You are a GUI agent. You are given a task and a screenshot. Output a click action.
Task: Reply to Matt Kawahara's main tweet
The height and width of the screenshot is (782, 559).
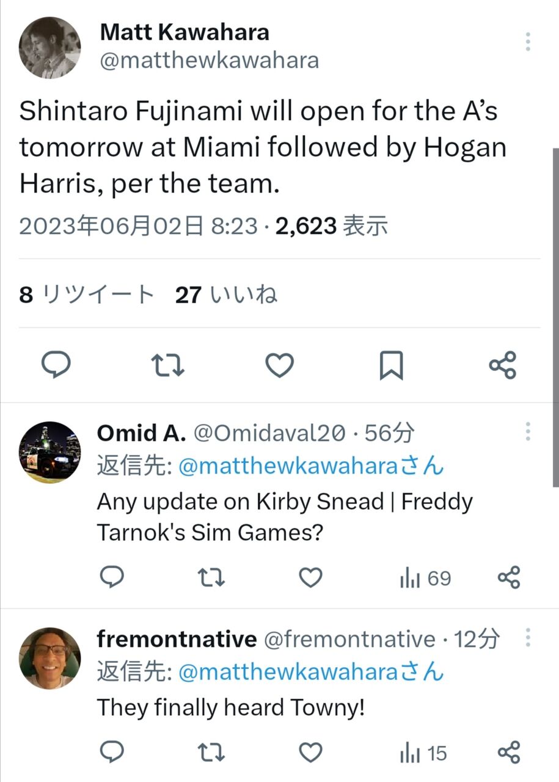pyautogui.click(x=56, y=365)
